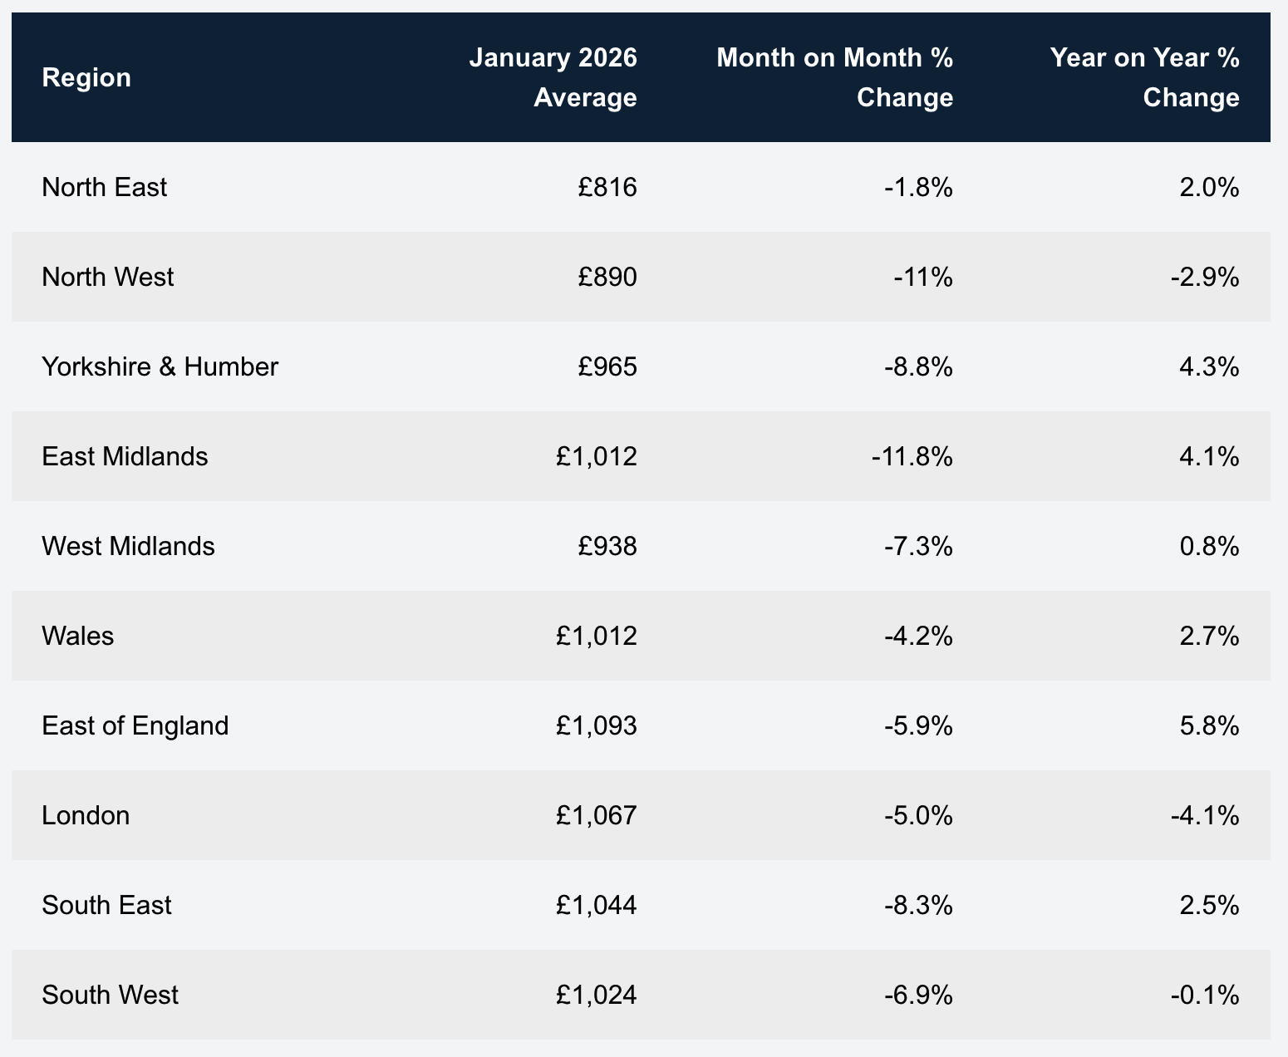Image resolution: width=1288 pixels, height=1057 pixels.
Task: Select the North West region cell
Action: click(108, 277)
